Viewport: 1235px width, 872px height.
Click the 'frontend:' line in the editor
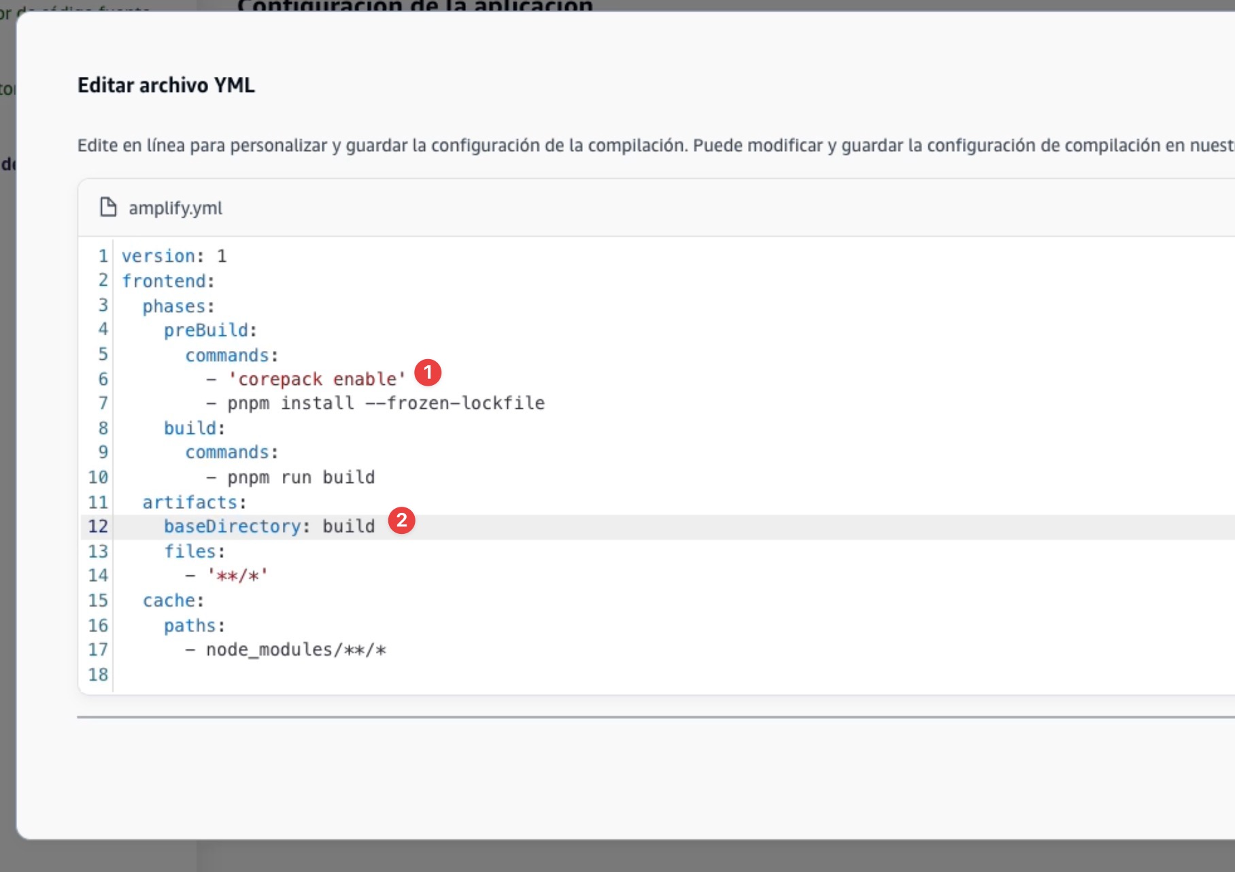(x=168, y=281)
